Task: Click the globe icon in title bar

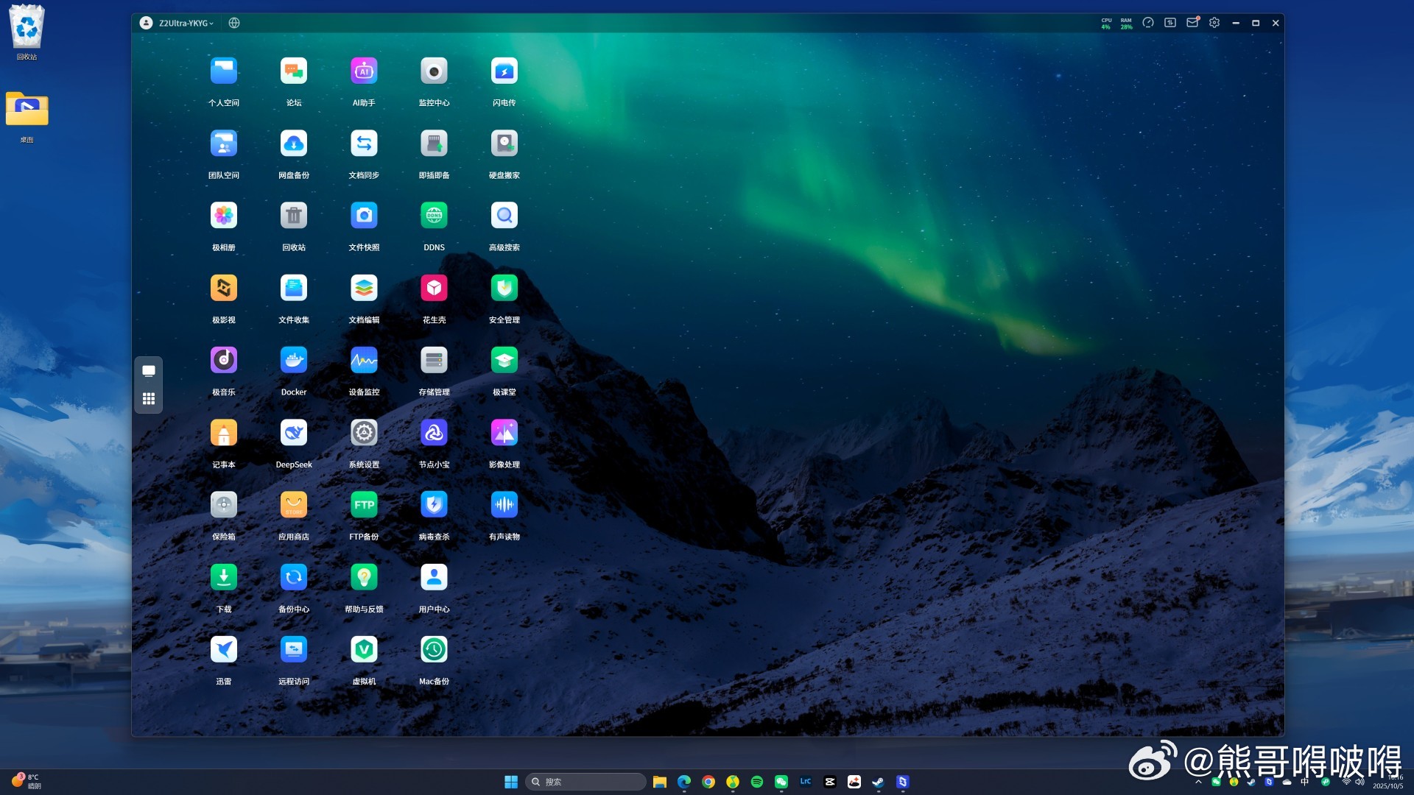Action: [x=234, y=23]
